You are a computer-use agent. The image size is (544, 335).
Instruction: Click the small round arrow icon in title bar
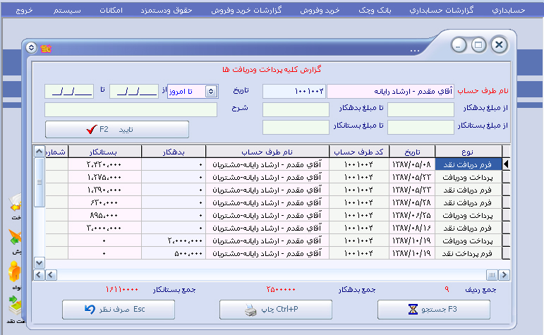30,47
